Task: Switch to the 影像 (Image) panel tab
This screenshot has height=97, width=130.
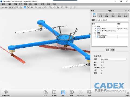Action: (125, 15)
